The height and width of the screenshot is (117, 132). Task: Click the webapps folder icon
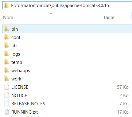[x=6, y=70]
